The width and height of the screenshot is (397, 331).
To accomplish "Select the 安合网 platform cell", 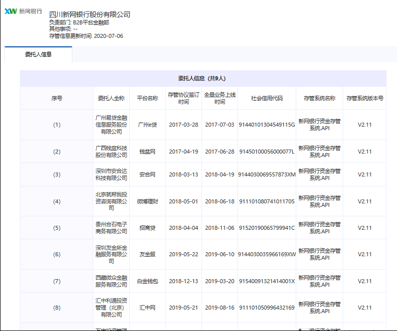I will point(147,174).
